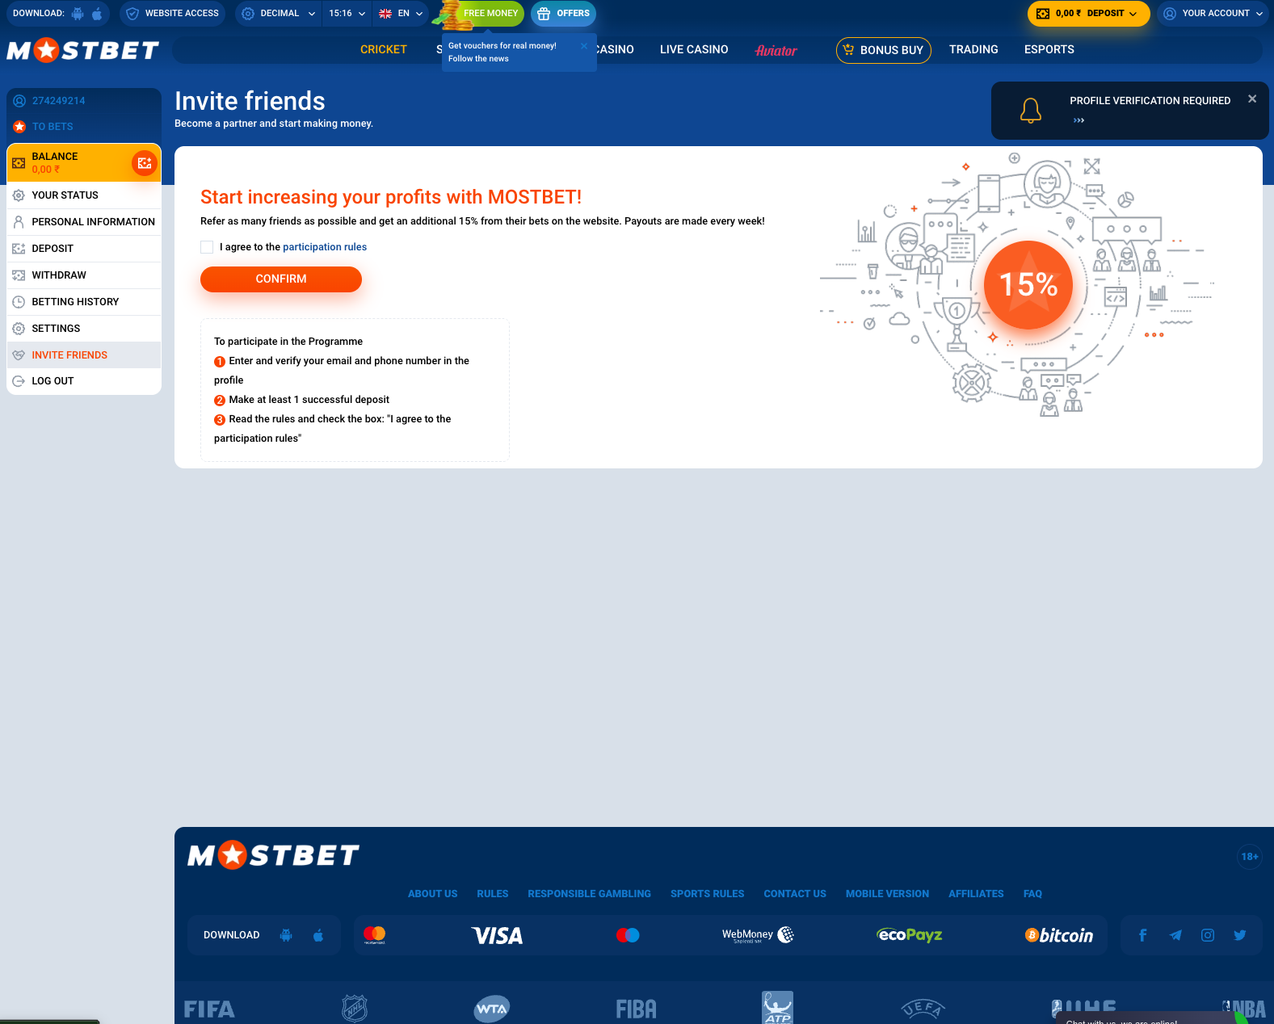Viewport: 1274px width, 1024px height.
Task: Open the Cricket section
Action: pyautogui.click(x=384, y=49)
